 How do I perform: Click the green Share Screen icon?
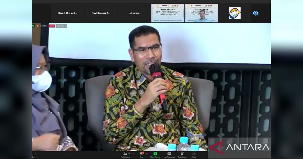(x=155, y=154)
